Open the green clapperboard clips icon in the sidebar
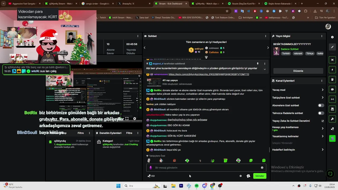The image size is (338, 190). pos(332,138)
